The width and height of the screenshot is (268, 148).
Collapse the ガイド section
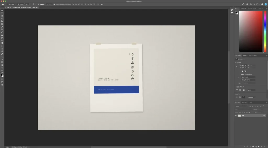(236, 94)
